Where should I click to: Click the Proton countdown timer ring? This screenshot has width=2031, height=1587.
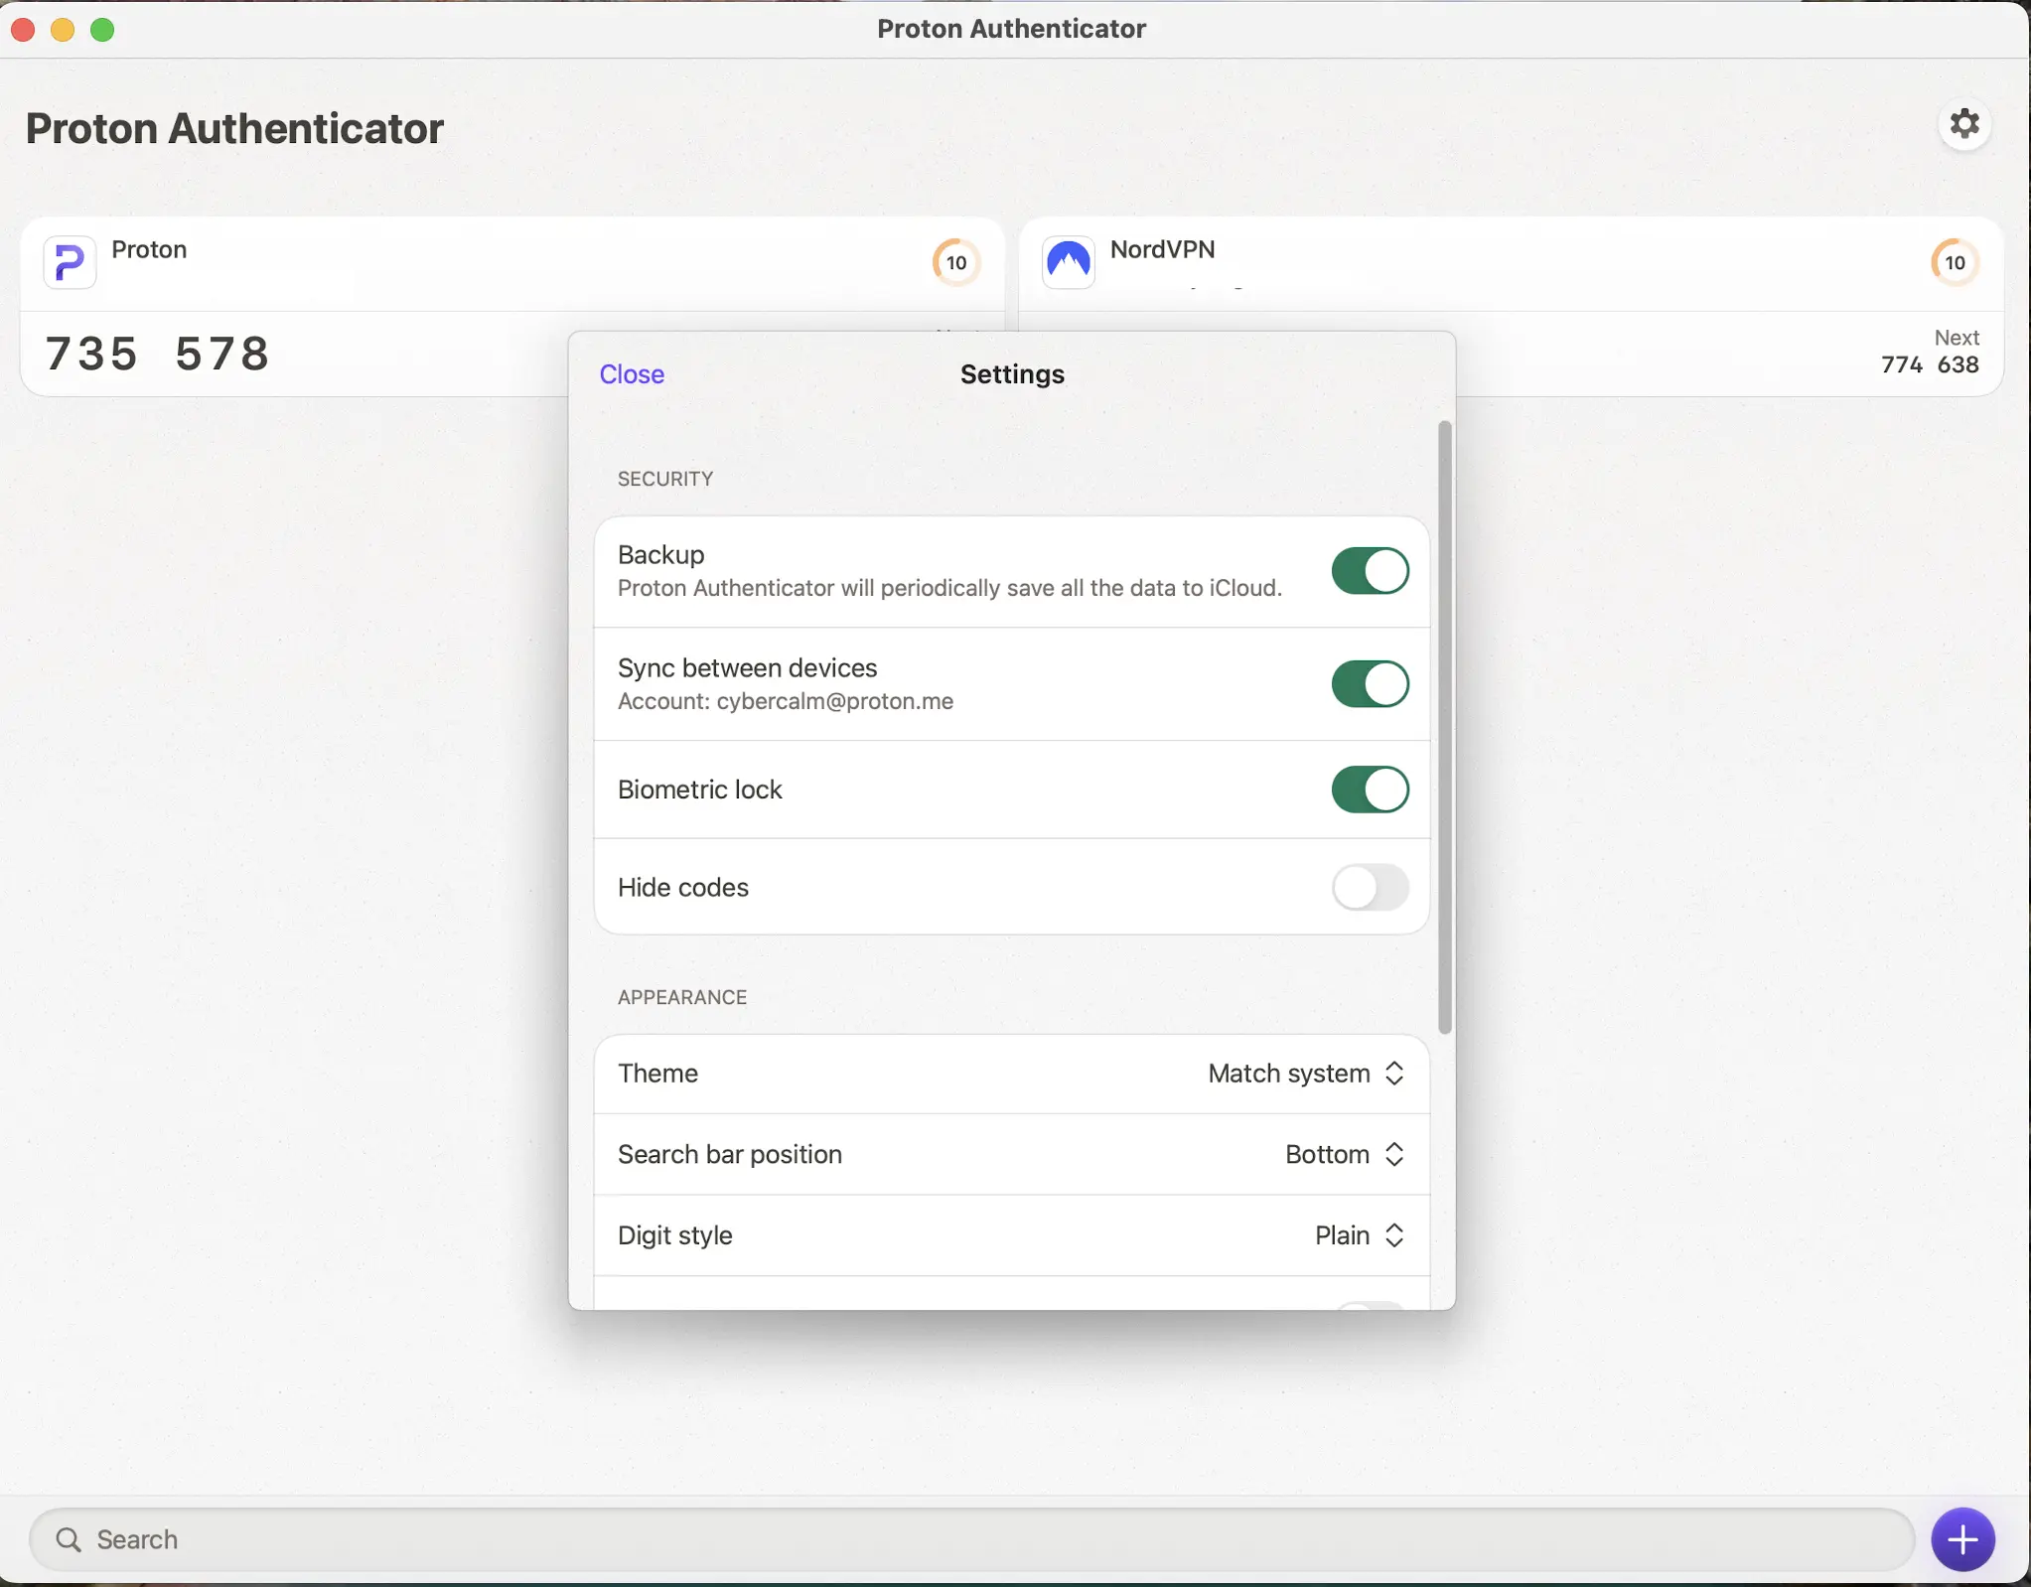pos(955,262)
